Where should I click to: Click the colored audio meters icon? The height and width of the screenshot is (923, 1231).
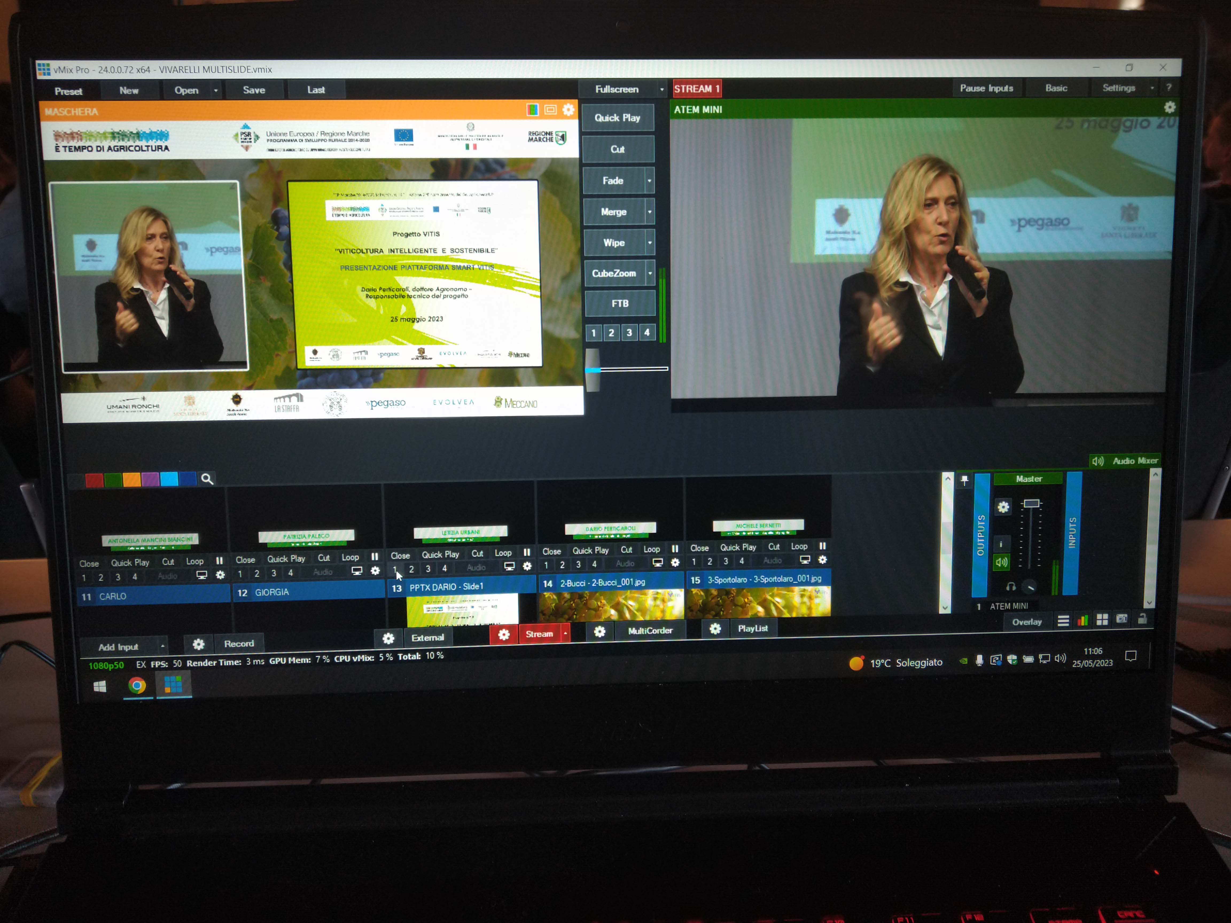[x=1082, y=620]
